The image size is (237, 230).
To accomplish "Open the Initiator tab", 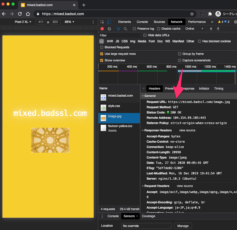I will pos(204,89).
